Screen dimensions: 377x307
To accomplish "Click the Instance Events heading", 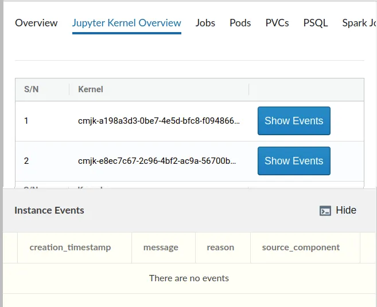I will (x=49, y=210).
